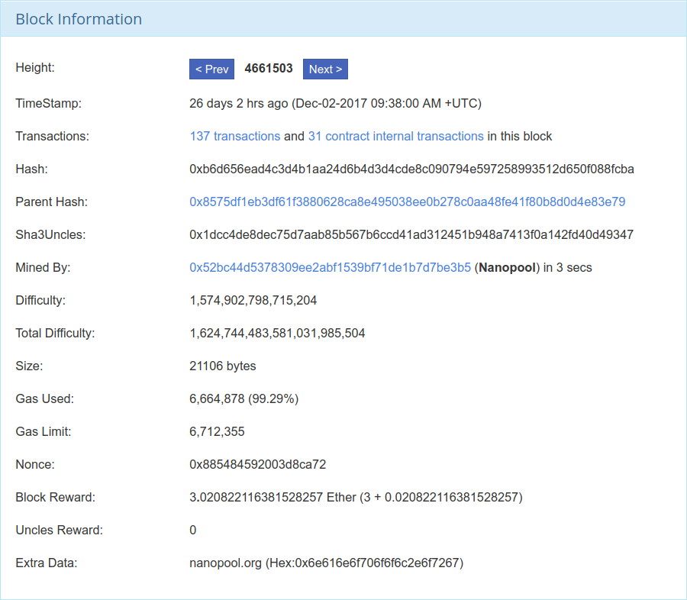Click the Difficulty value 1,574,902,798,715,204

[253, 300]
